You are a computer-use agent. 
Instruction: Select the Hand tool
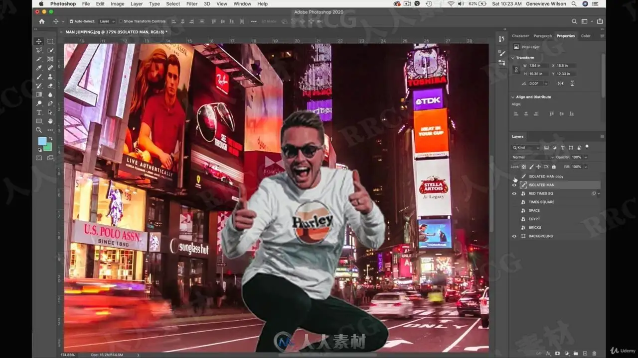[50, 121]
